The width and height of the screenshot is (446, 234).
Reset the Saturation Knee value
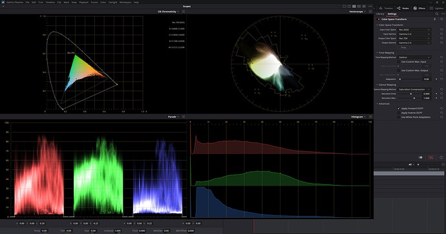pyautogui.click(x=441, y=94)
